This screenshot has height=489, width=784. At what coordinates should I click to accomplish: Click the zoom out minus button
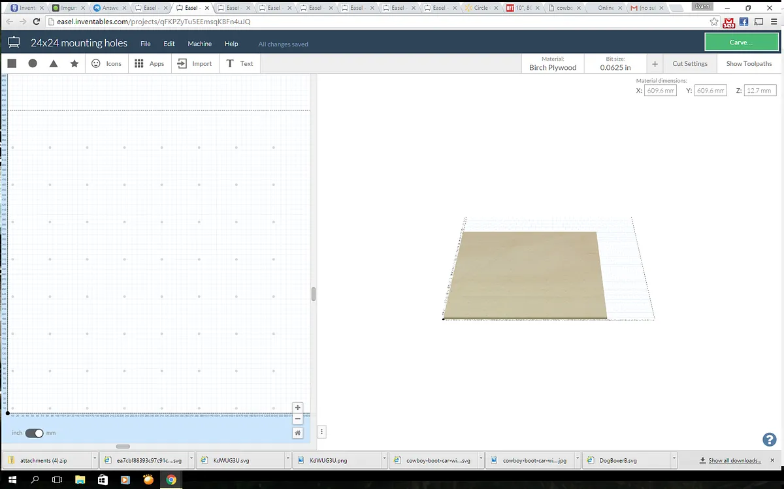[298, 418]
